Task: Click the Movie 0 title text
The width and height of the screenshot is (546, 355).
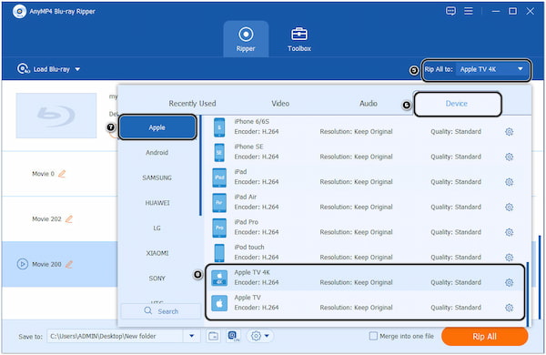Action: click(x=43, y=174)
